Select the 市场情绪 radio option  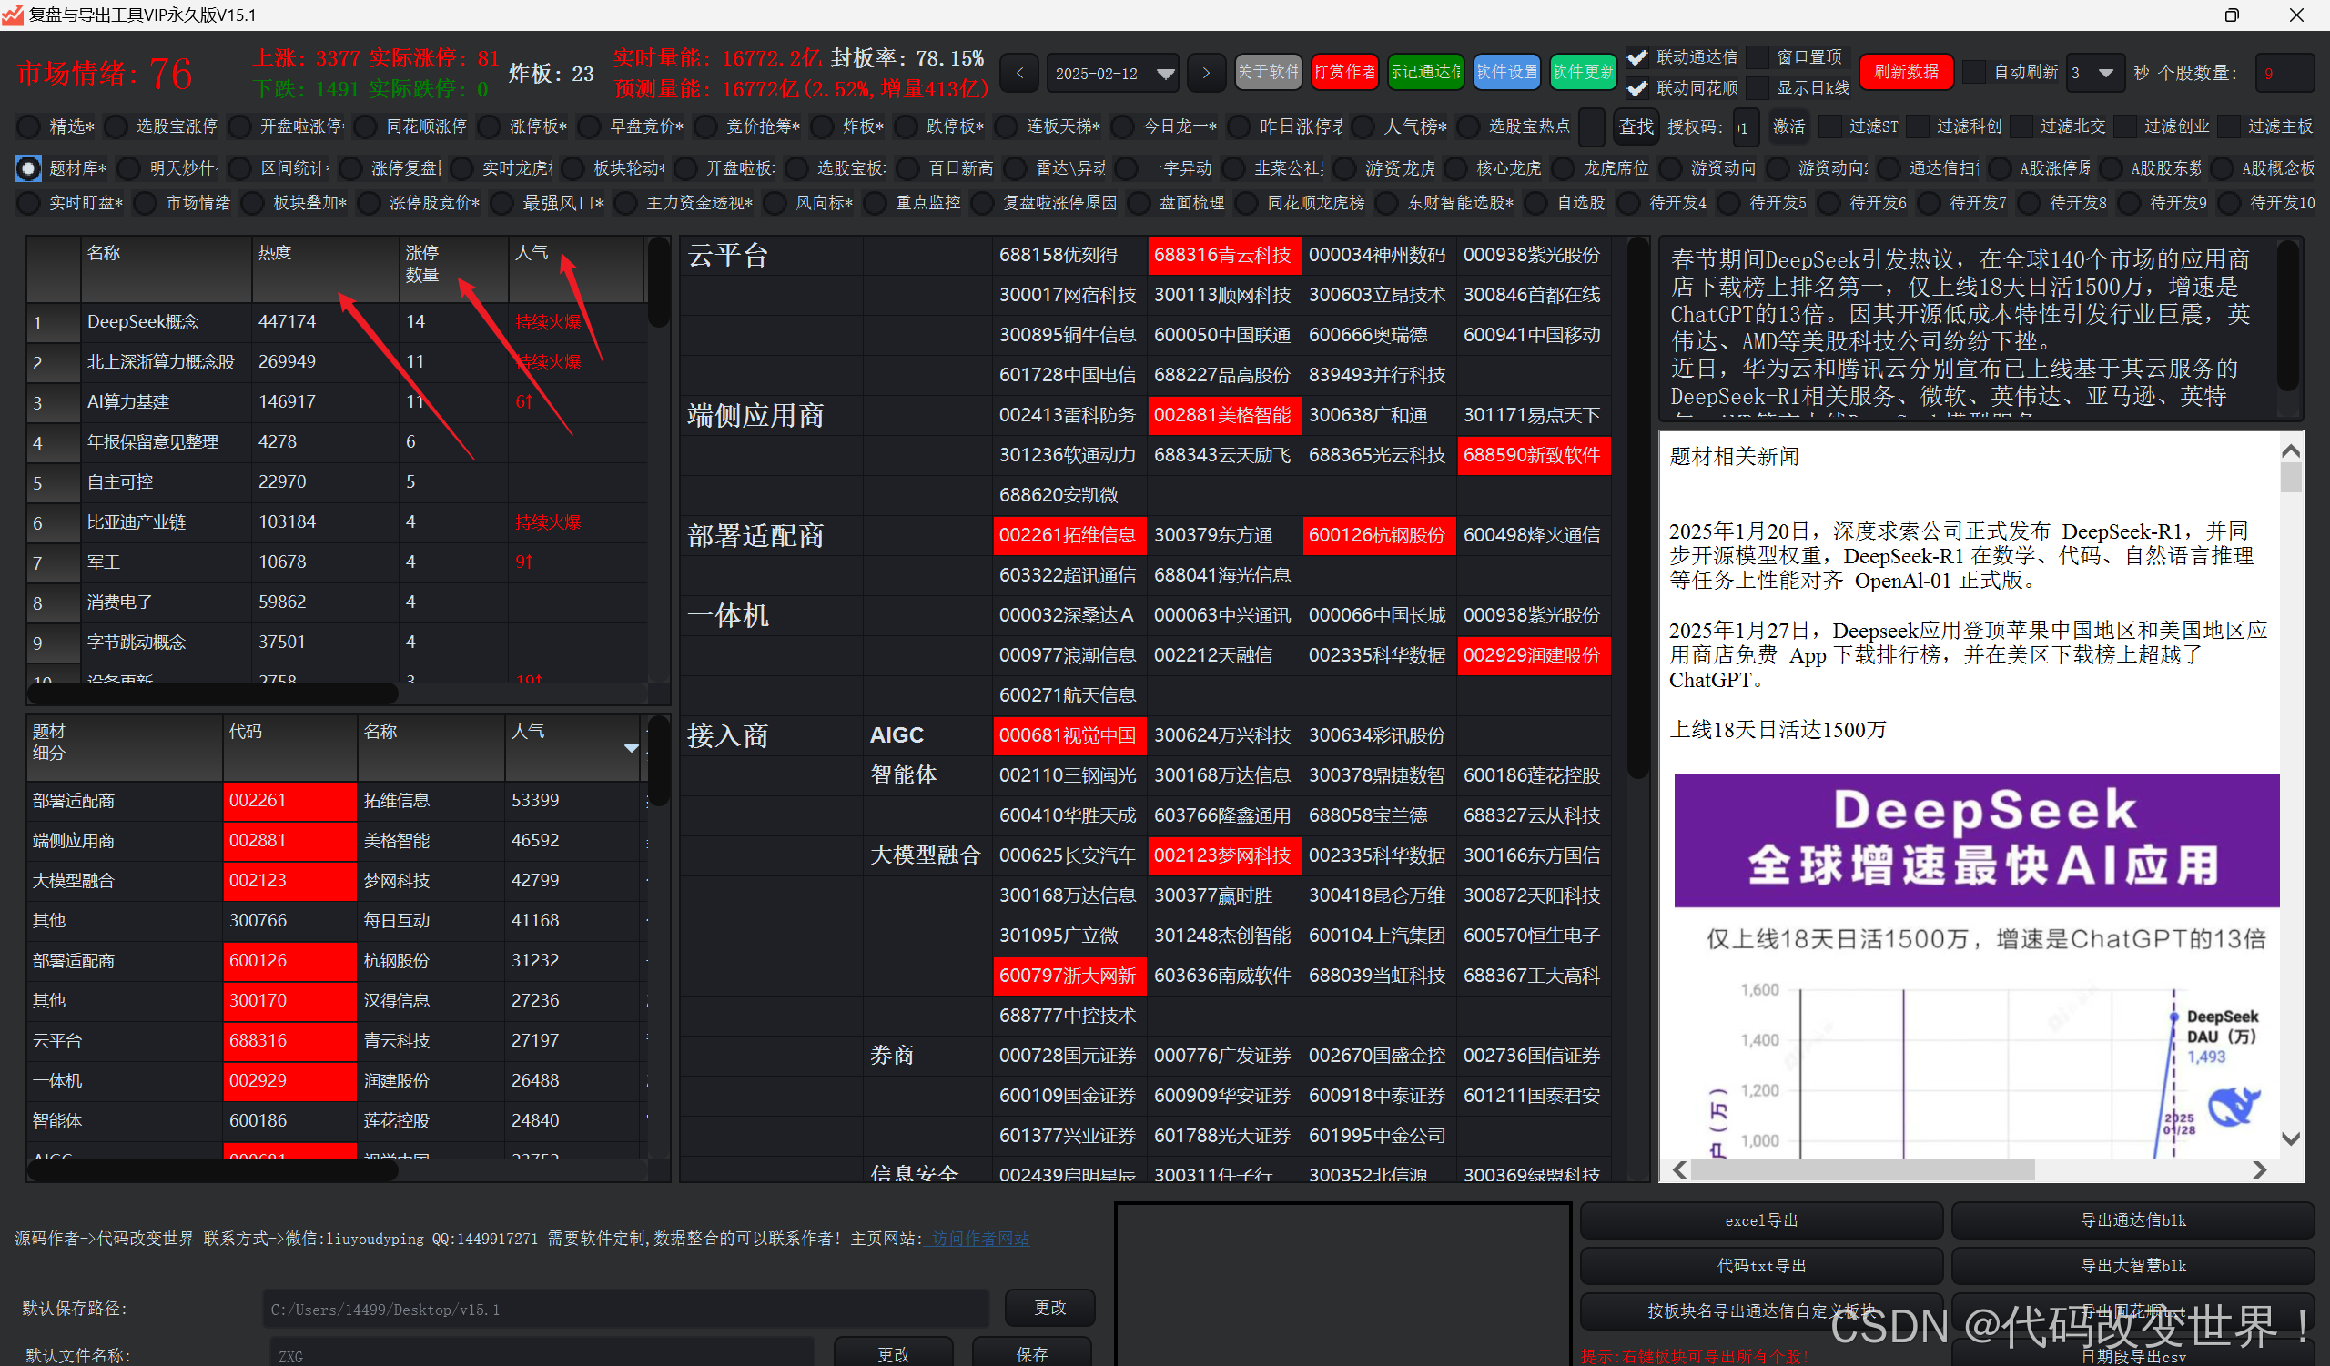coord(145,203)
